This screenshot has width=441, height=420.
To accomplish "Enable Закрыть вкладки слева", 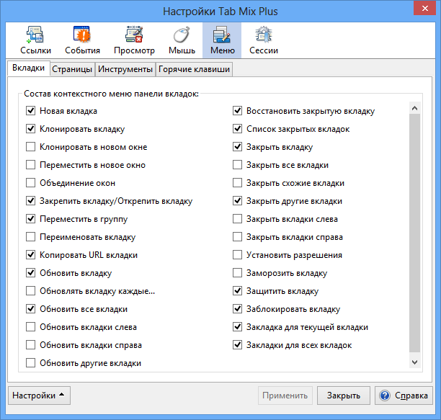I will (237, 219).
